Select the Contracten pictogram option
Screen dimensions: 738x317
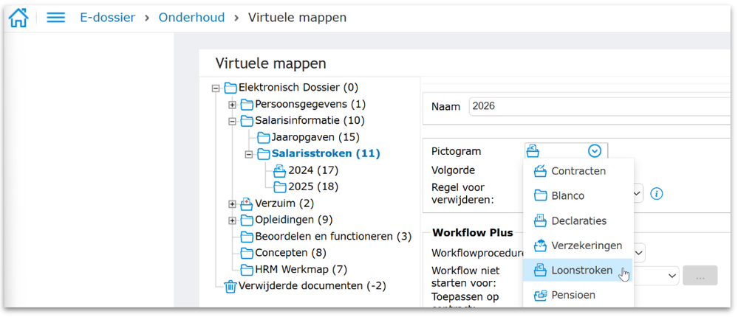point(578,171)
